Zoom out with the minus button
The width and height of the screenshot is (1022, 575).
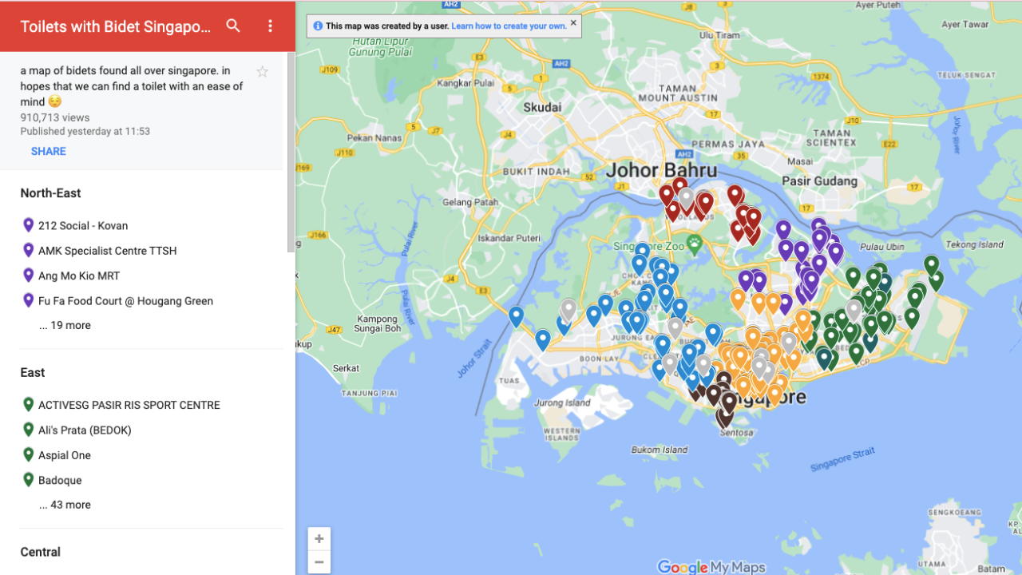319,561
